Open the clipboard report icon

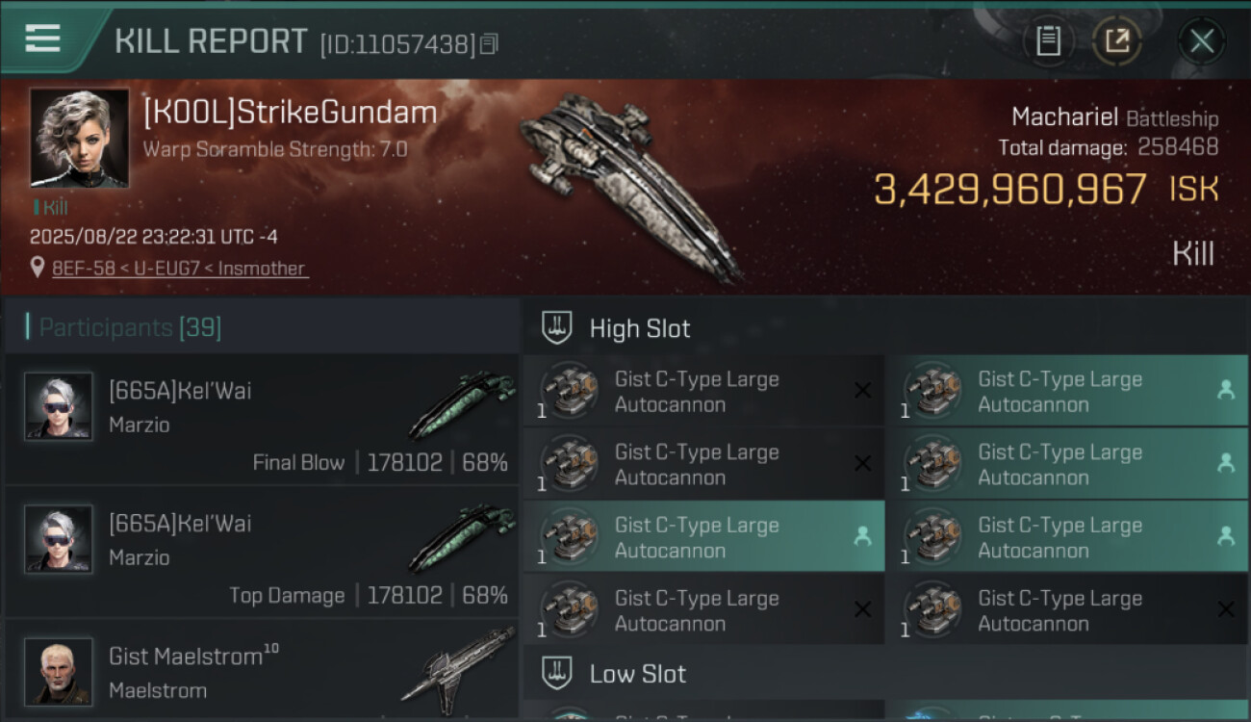[1048, 41]
